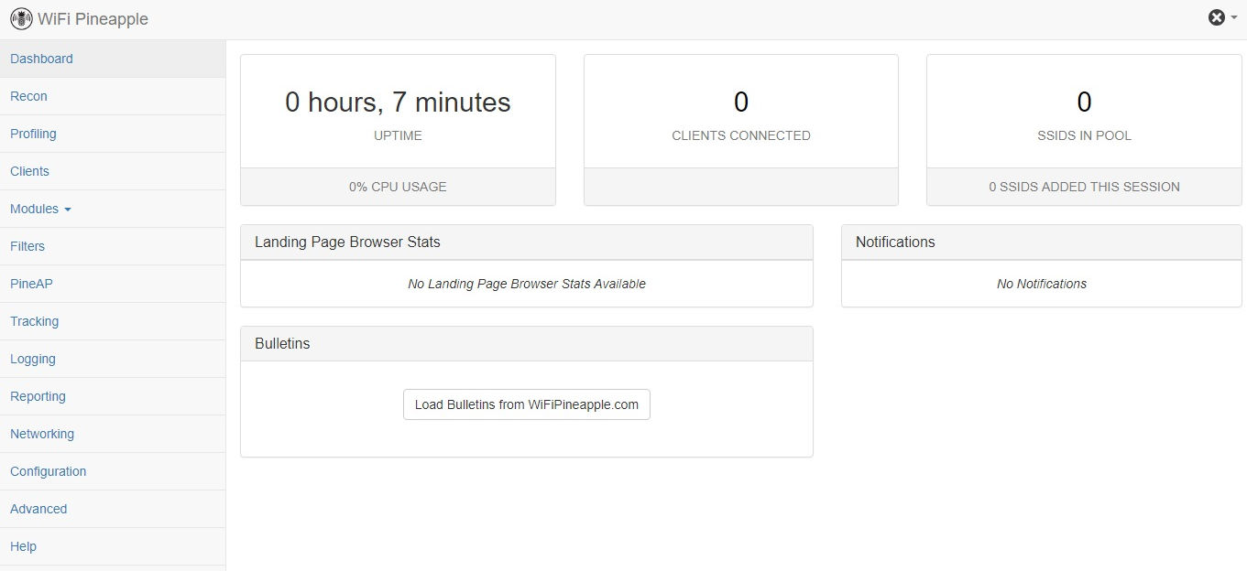The image size is (1247, 571).
Task: Open the top-right account dropdown menu
Action: tap(1222, 17)
